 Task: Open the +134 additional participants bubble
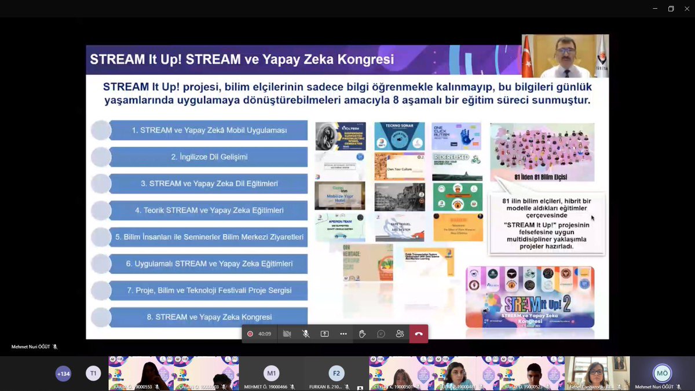click(x=63, y=374)
